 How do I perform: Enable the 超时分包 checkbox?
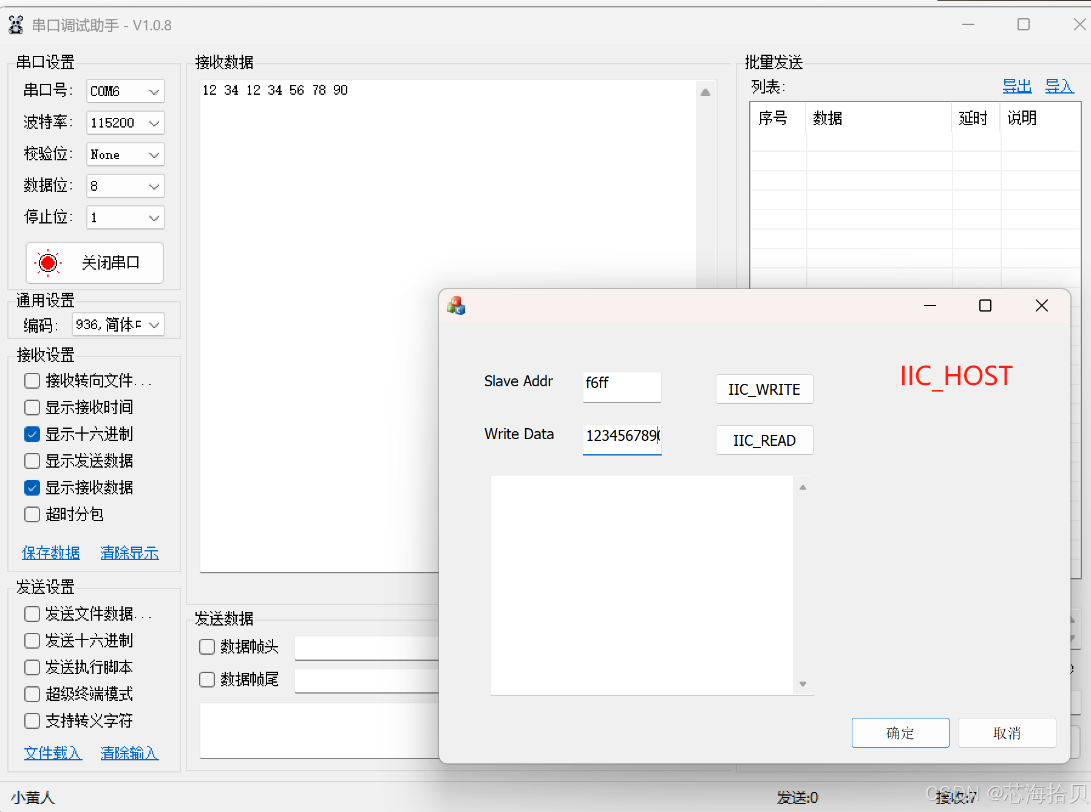tap(32, 514)
